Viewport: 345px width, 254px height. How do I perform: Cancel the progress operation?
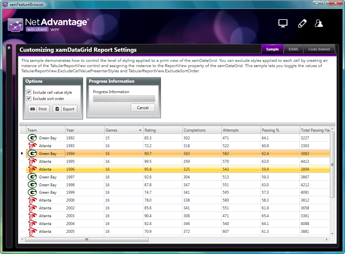143,107
